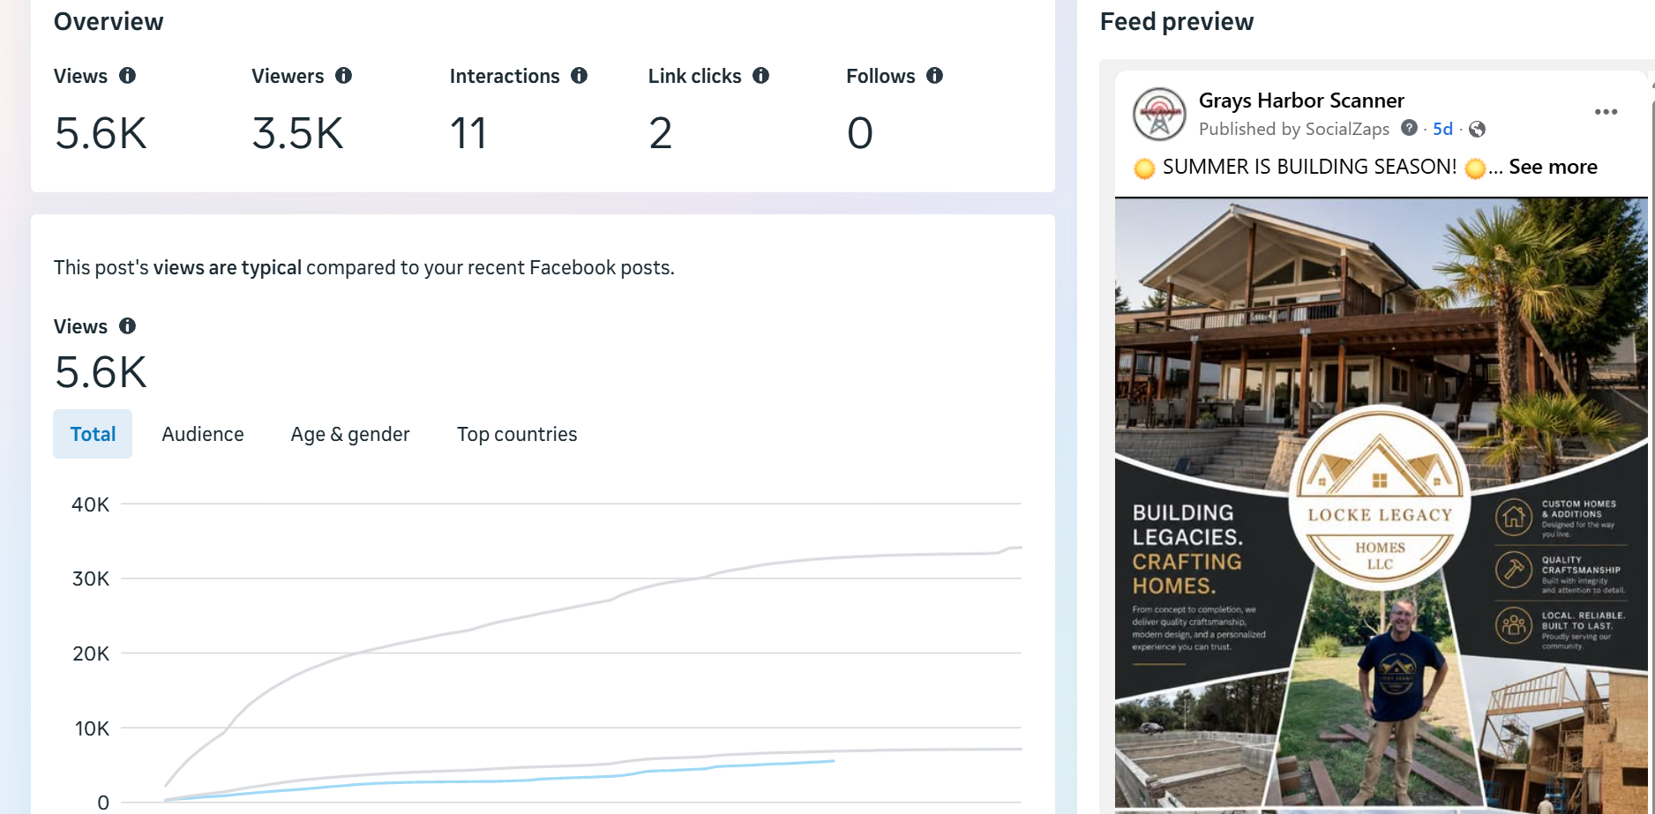Screen dimensions: 1655x814
Task: Click the Overview section heading
Action: pos(109,21)
